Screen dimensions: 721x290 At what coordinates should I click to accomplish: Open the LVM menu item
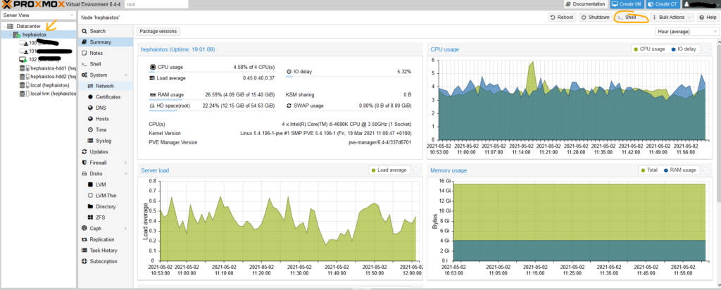pos(106,184)
